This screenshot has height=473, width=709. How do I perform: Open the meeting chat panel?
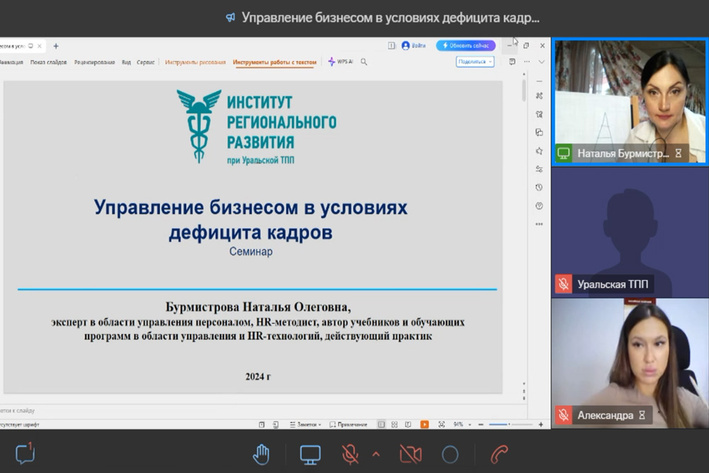[x=25, y=454]
